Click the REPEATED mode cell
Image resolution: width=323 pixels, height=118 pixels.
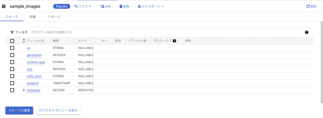click(x=86, y=90)
